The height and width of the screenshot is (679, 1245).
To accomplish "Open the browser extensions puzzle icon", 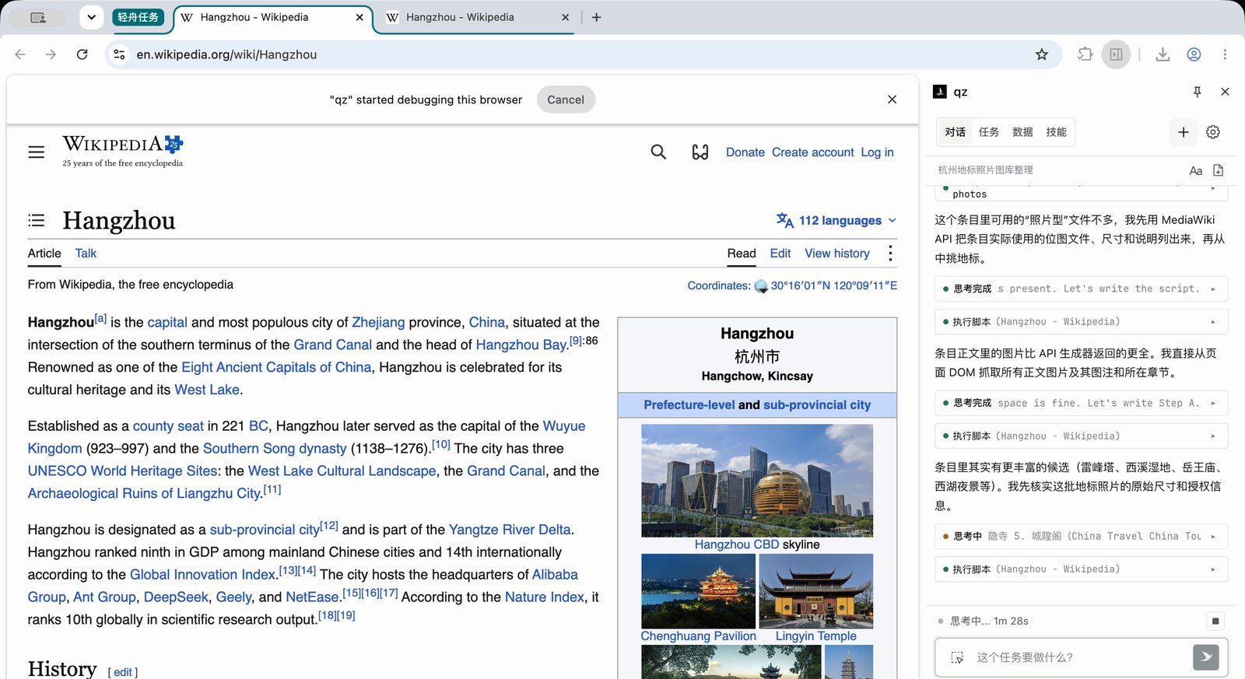I will 1085,54.
